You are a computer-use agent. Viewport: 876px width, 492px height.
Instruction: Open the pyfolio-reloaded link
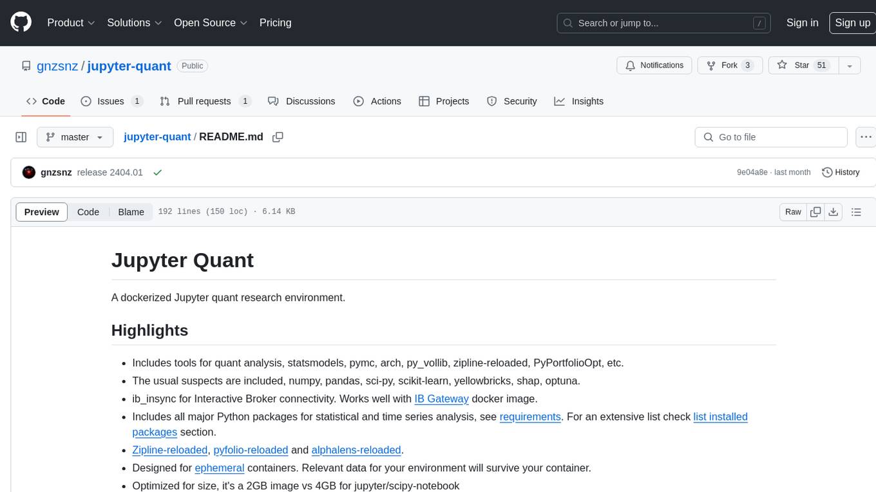[x=251, y=450]
